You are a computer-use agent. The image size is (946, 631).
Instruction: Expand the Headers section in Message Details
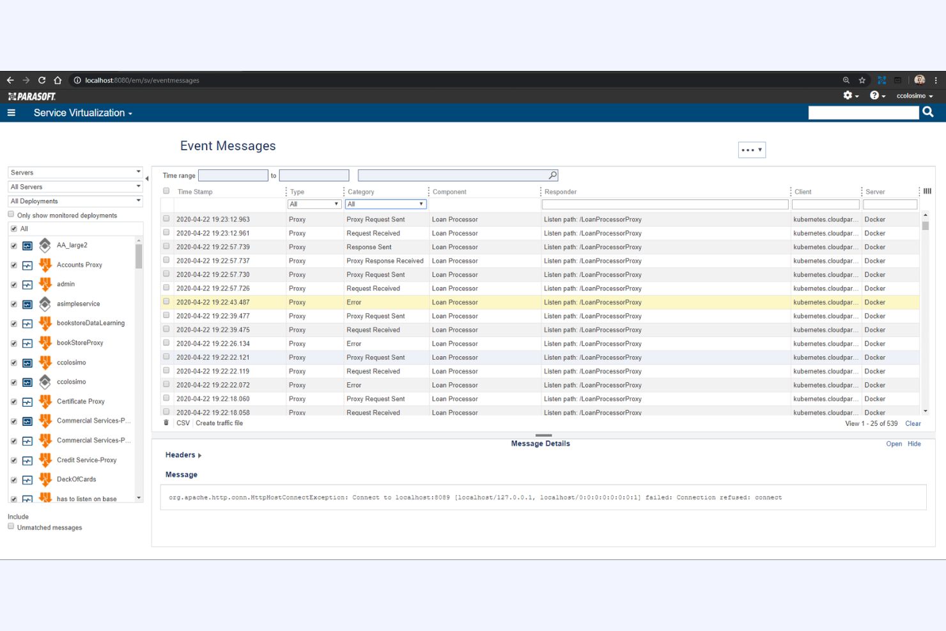click(x=183, y=455)
